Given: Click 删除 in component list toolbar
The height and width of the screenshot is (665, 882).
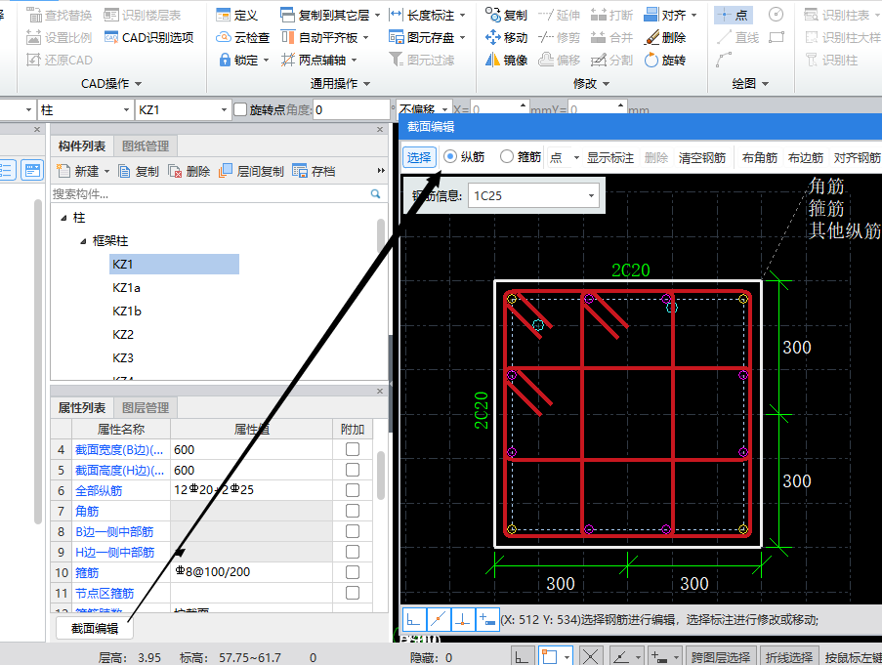Looking at the screenshot, I should [x=189, y=171].
